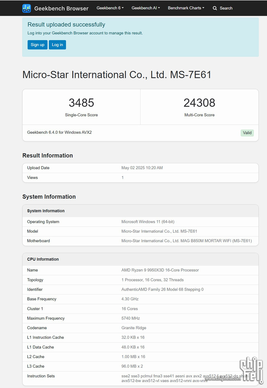Select the single-core score 3485
The height and width of the screenshot is (388, 267).
[81, 103]
